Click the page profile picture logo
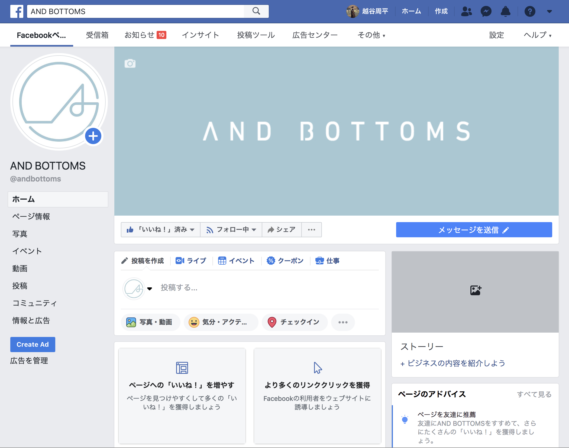 click(x=59, y=102)
